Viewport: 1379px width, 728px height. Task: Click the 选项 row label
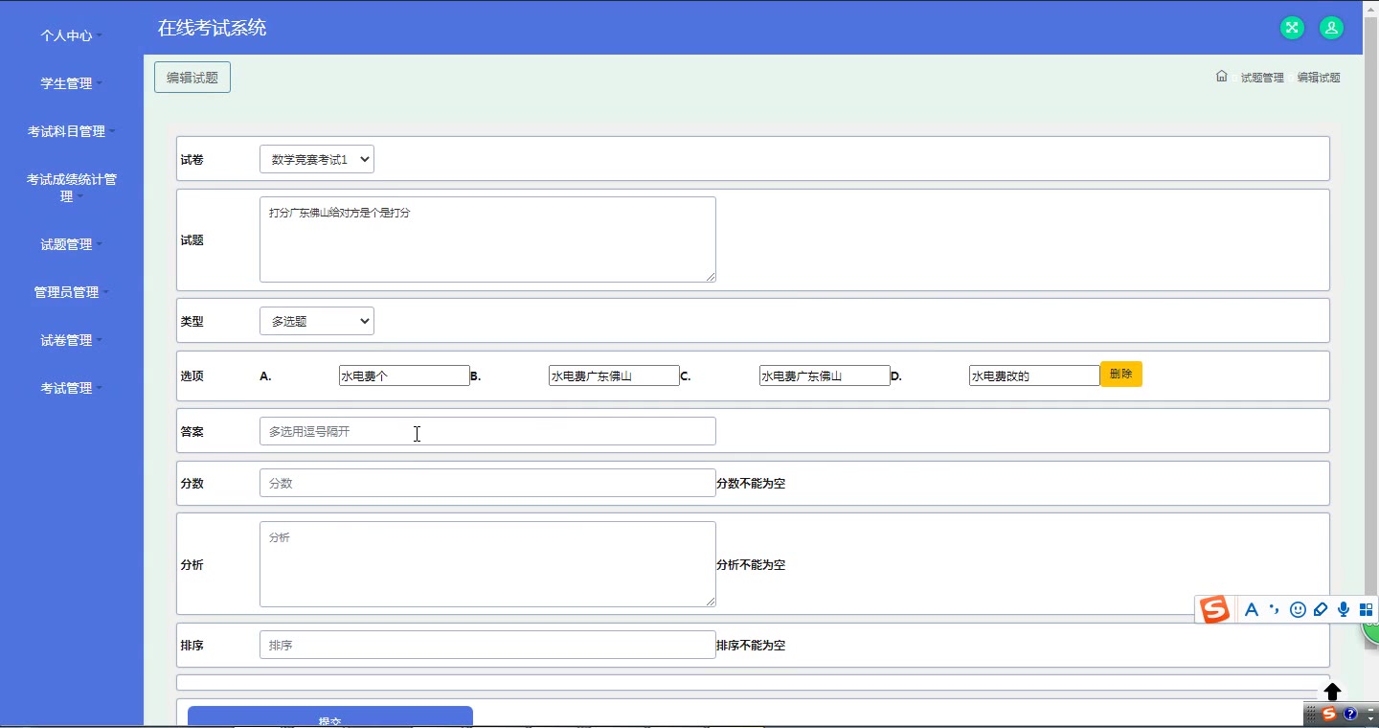click(x=192, y=376)
